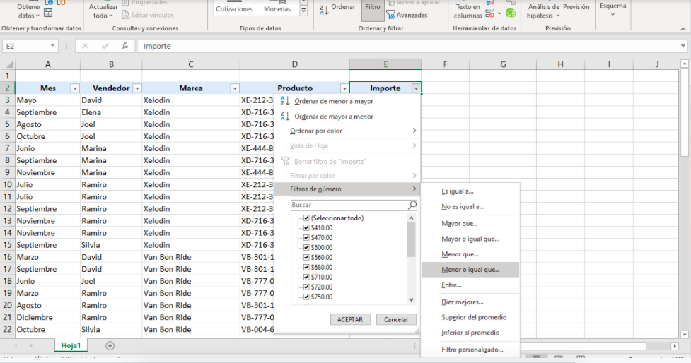This screenshot has height=363, width=691.
Task: Open the Producto column filter dropdown
Action: pos(344,88)
